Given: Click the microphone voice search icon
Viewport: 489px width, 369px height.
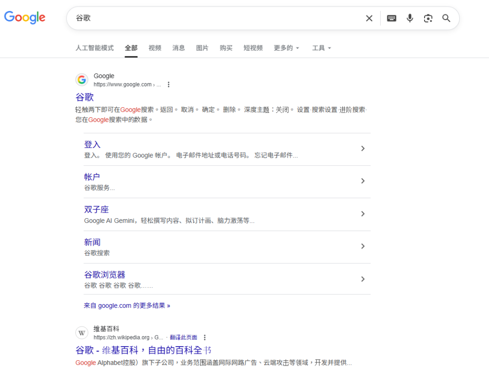Looking at the screenshot, I should pos(410,18).
